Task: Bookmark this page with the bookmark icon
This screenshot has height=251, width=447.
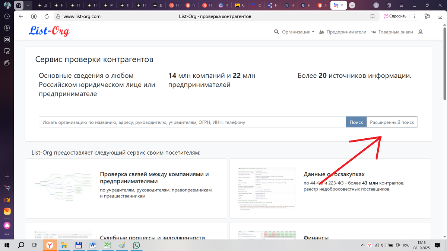Action: point(372,16)
